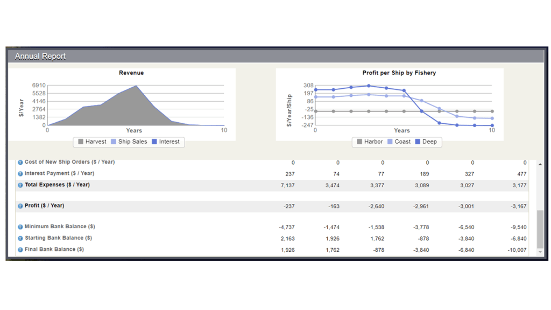Toggle the Interest series in Revenue legend

tap(165, 142)
